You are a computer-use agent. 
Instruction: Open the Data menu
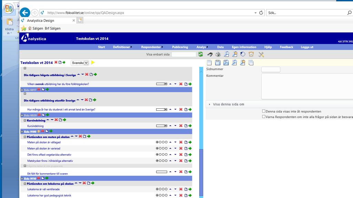(220, 47)
